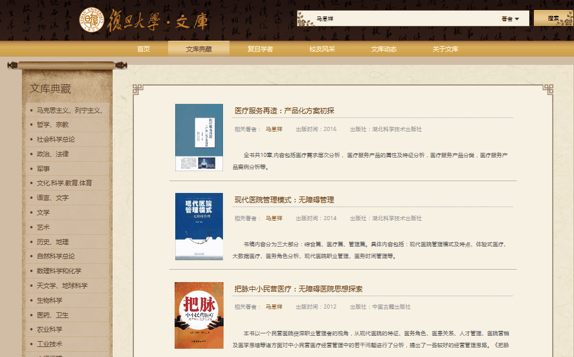Choose 文化.科学.教育.体育 in the sidebar
Screen dimensions: 574x357
[64, 183]
